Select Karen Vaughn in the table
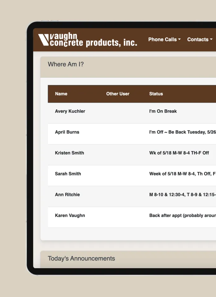This screenshot has height=297, width=216. tap(70, 215)
